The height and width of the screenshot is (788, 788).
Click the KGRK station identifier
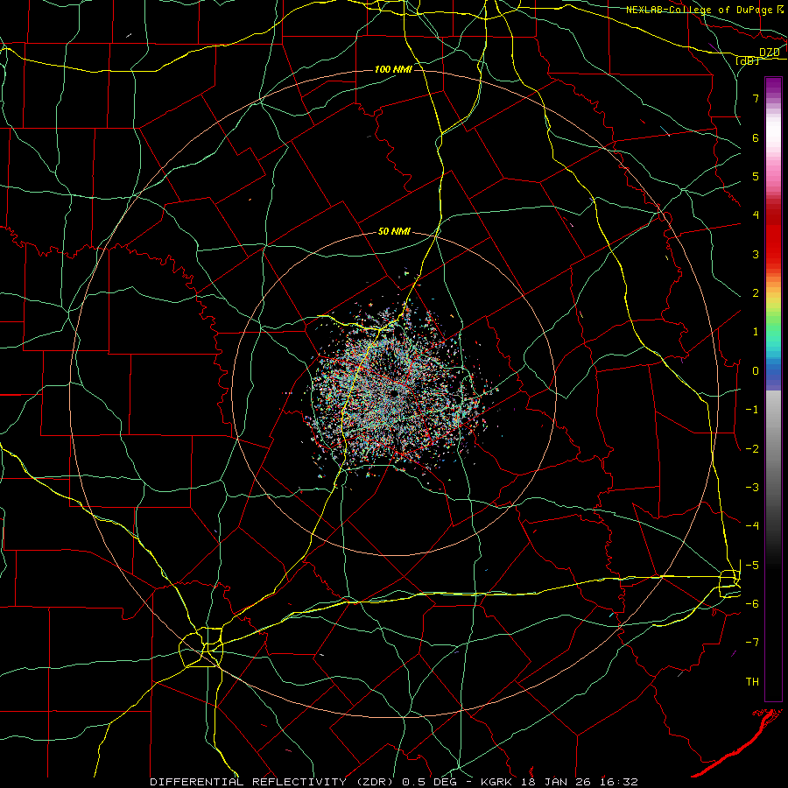pos(497,782)
